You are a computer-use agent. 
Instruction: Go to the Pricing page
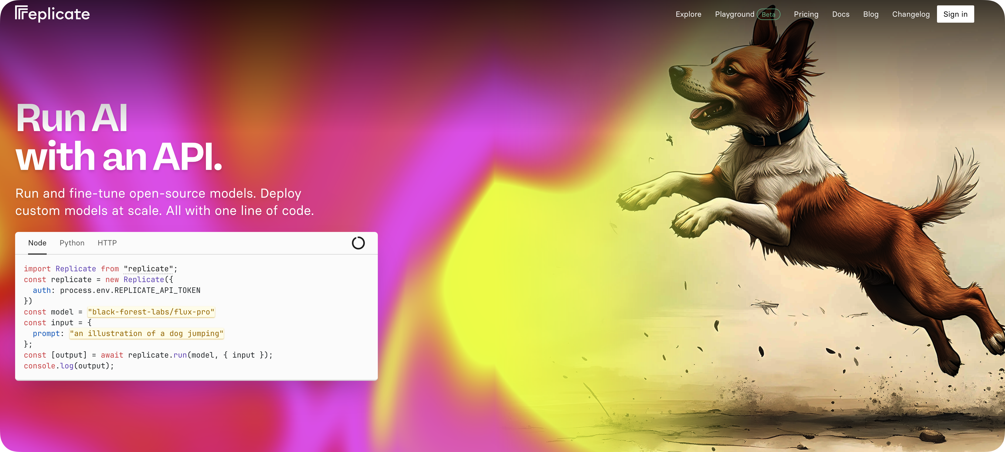[806, 15]
